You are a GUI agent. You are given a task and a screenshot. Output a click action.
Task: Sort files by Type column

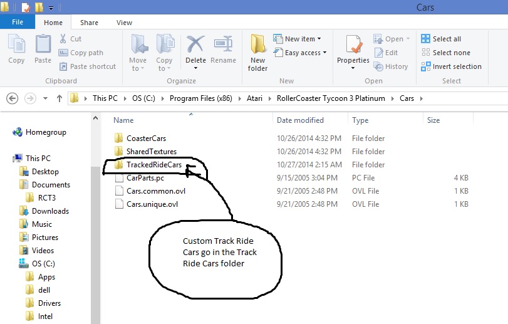(360, 120)
